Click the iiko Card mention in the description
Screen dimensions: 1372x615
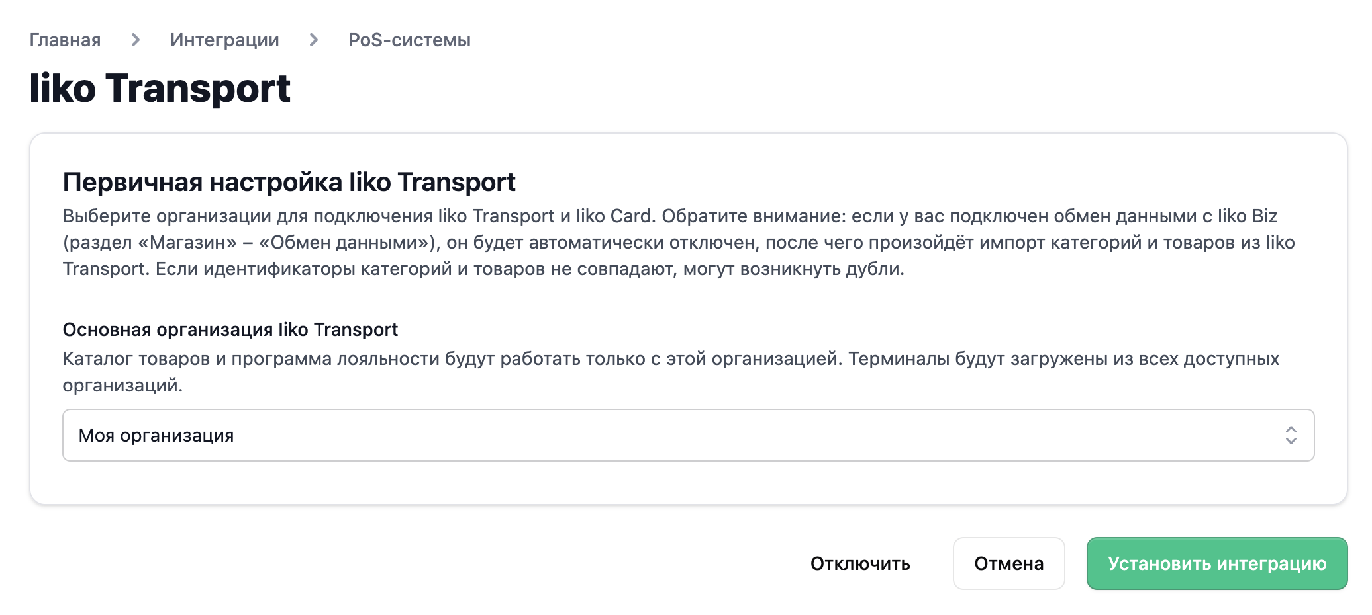pyautogui.click(x=615, y=216)
